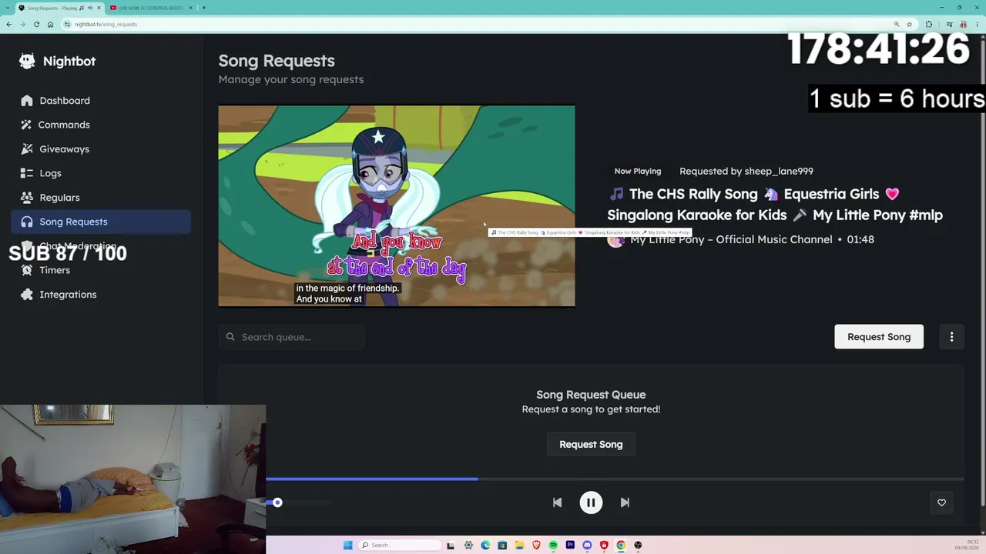Click the Windows taskbar search box

(400, 545)
